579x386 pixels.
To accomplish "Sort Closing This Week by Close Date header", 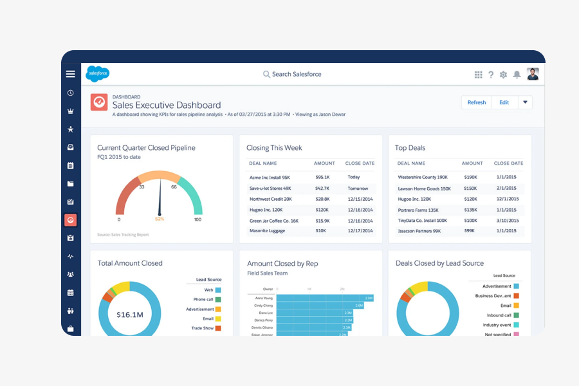I will click(360, 163).
